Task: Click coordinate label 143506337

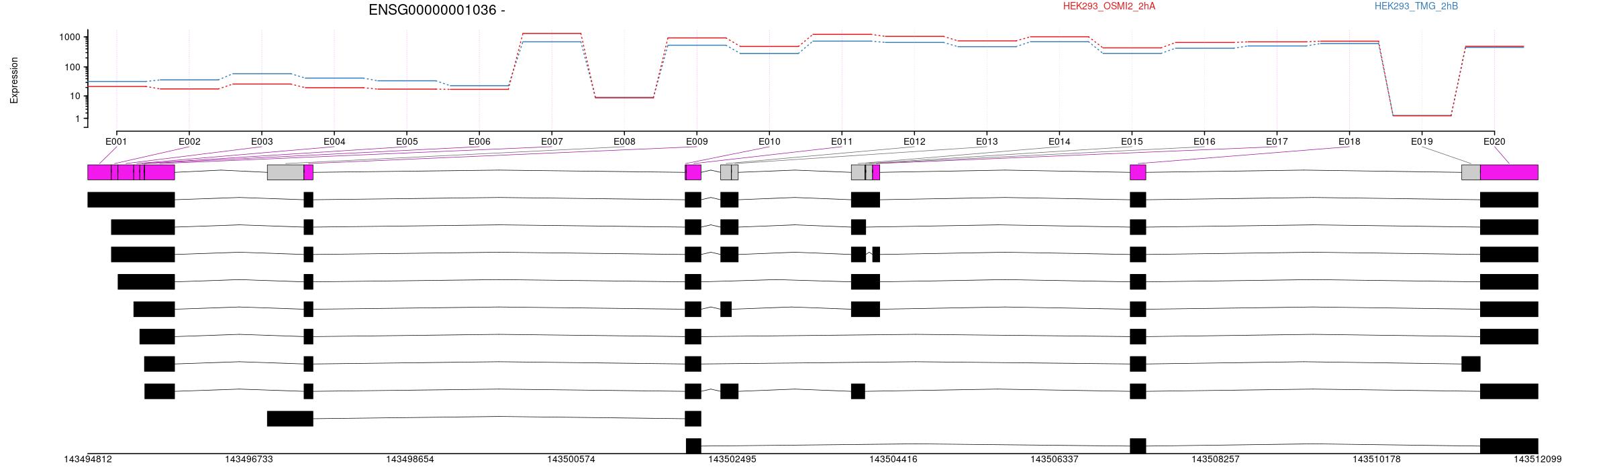Action: click(x=1055, y=460)
